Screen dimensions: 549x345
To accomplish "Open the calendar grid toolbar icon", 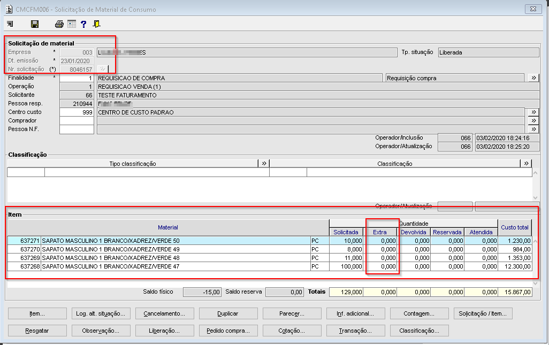I will (72, 24).
